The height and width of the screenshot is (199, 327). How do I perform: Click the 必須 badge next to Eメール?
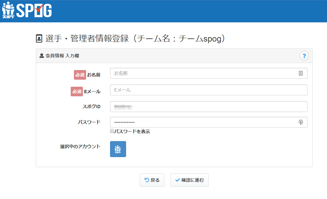[x=76, y=92]
